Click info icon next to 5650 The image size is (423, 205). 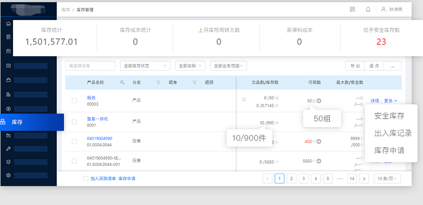coord(319,161)
